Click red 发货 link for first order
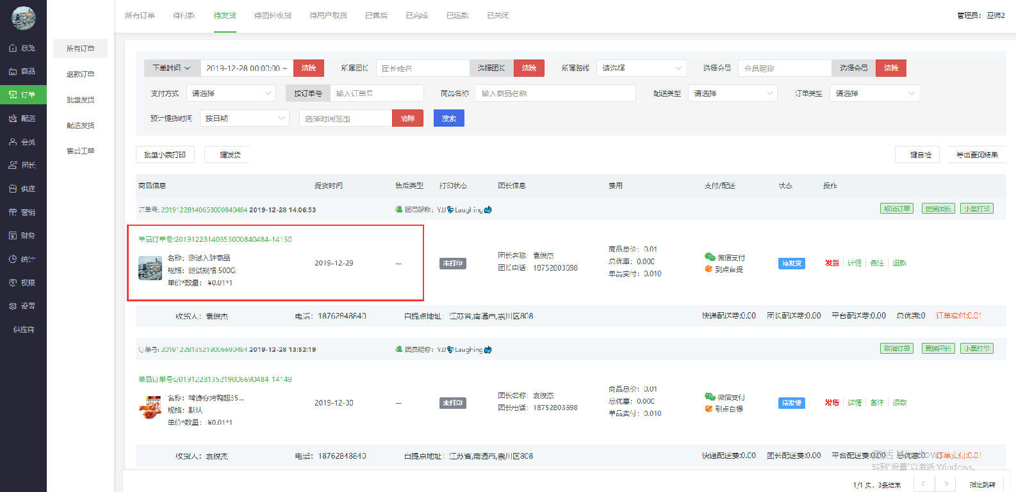The height and width of the screenshot is (492, 1016). click(x=832, y=263)
